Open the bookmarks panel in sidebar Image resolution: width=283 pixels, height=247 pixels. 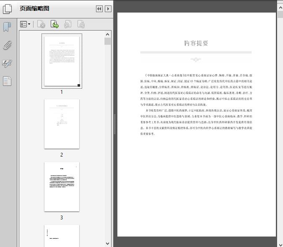coord(7,27)
